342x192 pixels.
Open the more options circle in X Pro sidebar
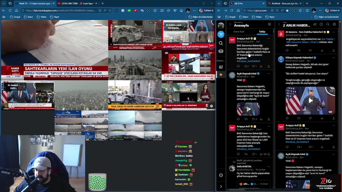tap(221, 175)
